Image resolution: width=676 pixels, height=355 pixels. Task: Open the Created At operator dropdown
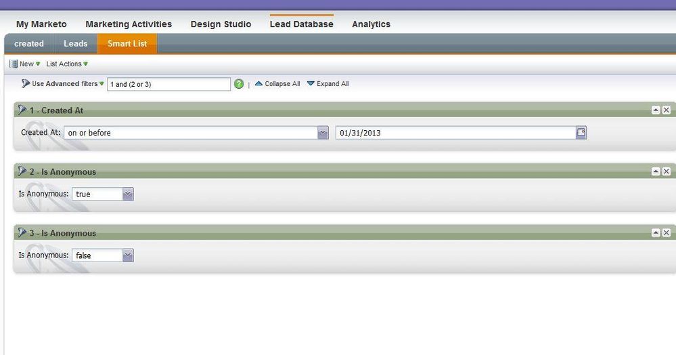coord(323,133)
